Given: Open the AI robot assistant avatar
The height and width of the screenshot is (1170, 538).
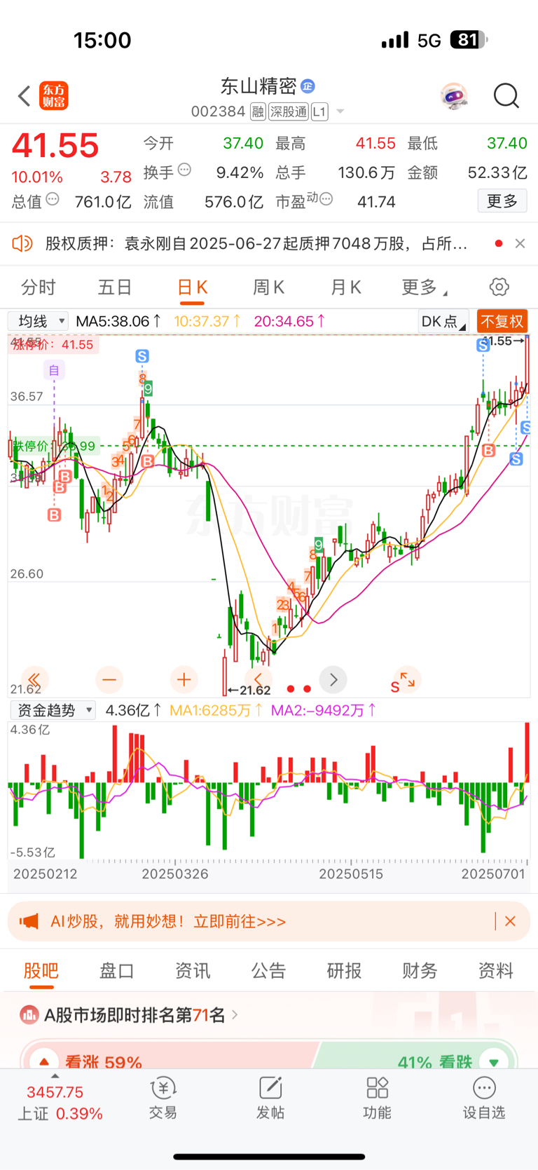Looking at the screenshot, I should (454, 96).
